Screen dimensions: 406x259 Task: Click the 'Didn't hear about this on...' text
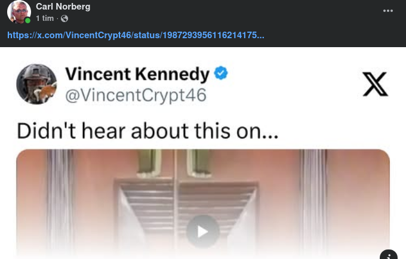pos(147,131)
